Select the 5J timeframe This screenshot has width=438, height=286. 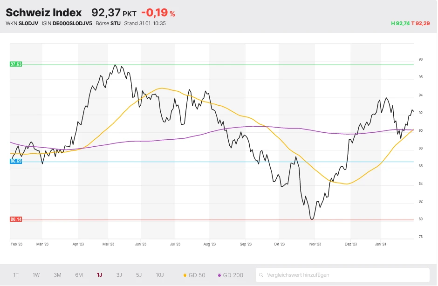138,275
